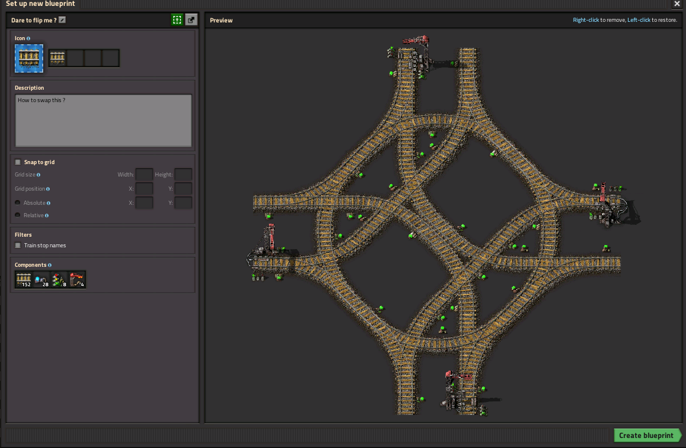Click the "Preview" heading

point(221,20)
